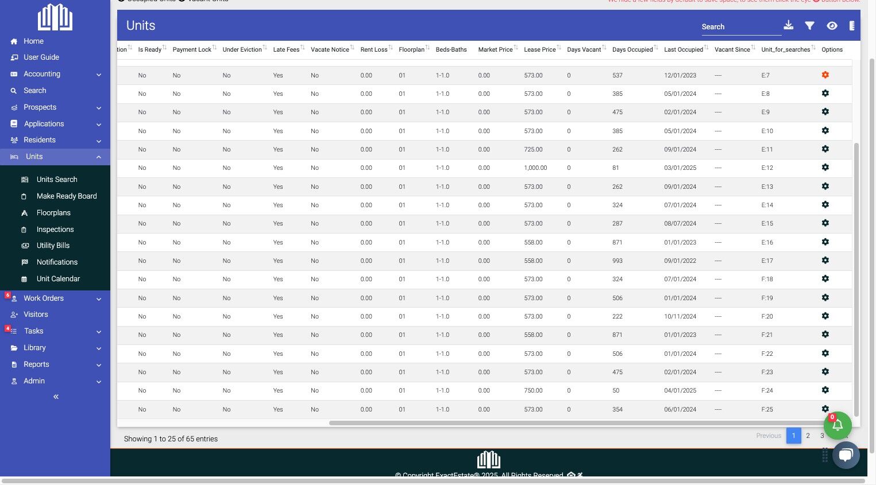Image resolution: width=876 pixels, height=485 pixels.
Task: Open the gear options for unit E:15
Action: coord(825,223)
